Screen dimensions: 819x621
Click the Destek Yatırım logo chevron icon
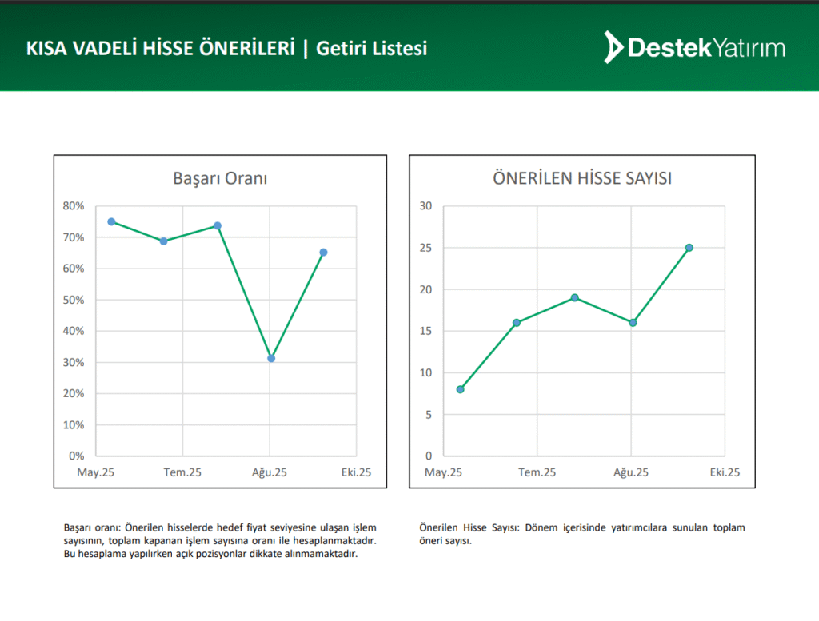point(613,47)
